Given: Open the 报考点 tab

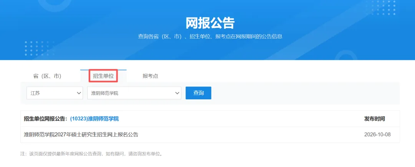Looking at the screenshot, I should click(150, 76).
